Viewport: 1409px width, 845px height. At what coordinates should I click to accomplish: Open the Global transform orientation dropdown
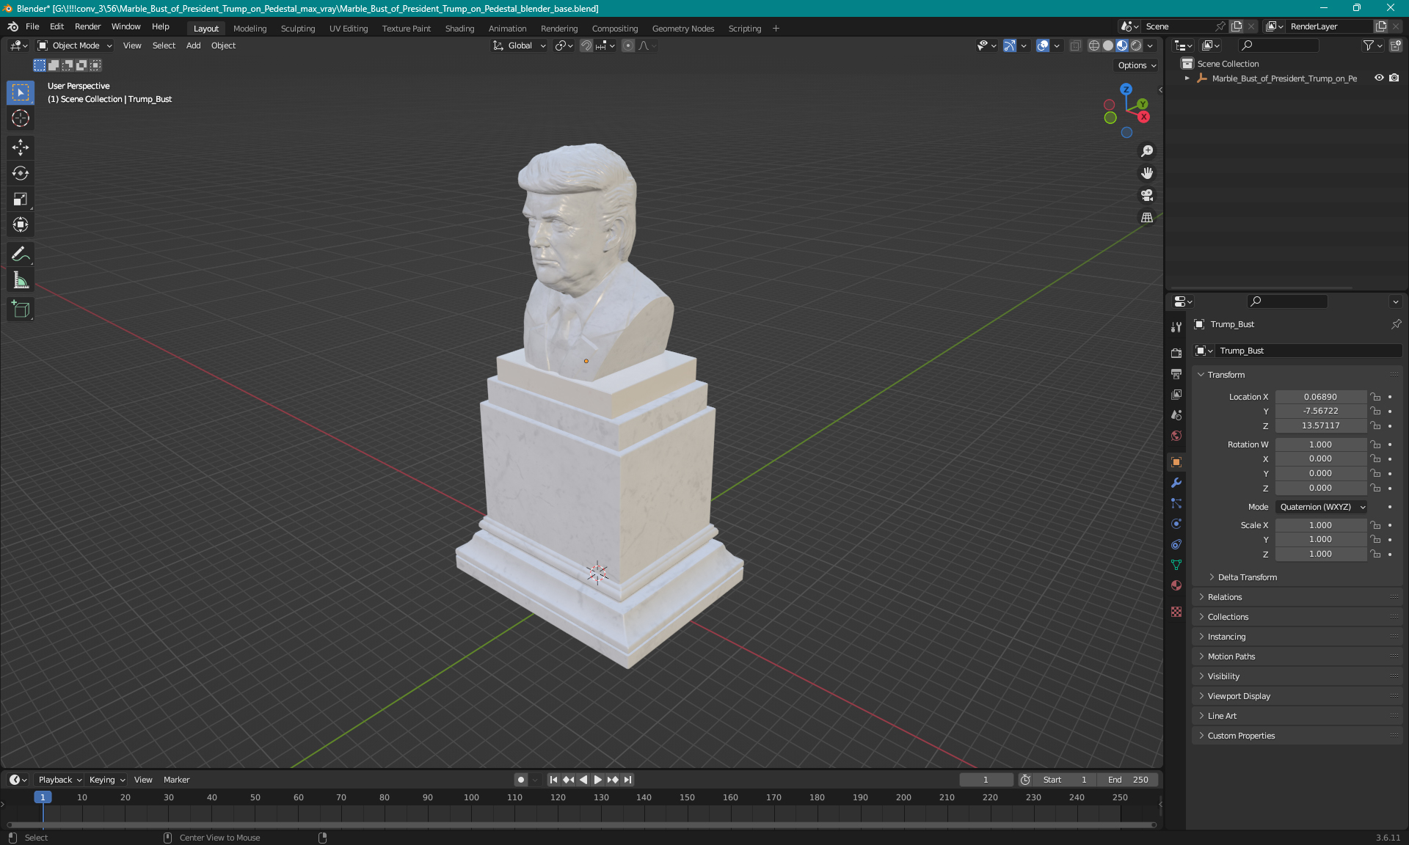click(x=519, y=45)
